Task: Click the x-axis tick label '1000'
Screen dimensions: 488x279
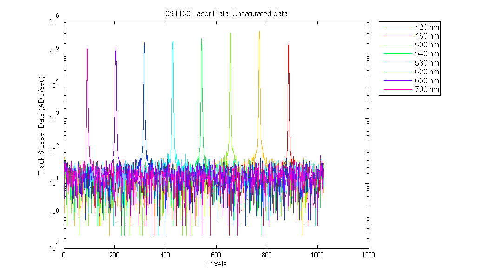Action: click(x=317, y=255)
